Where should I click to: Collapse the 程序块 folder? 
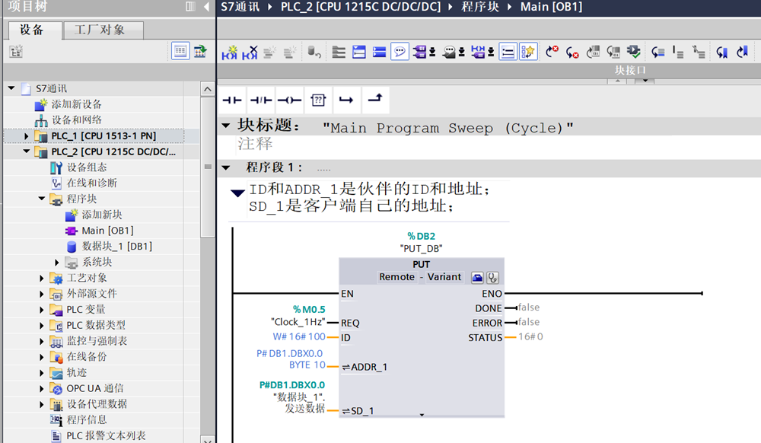click(42, 199)
